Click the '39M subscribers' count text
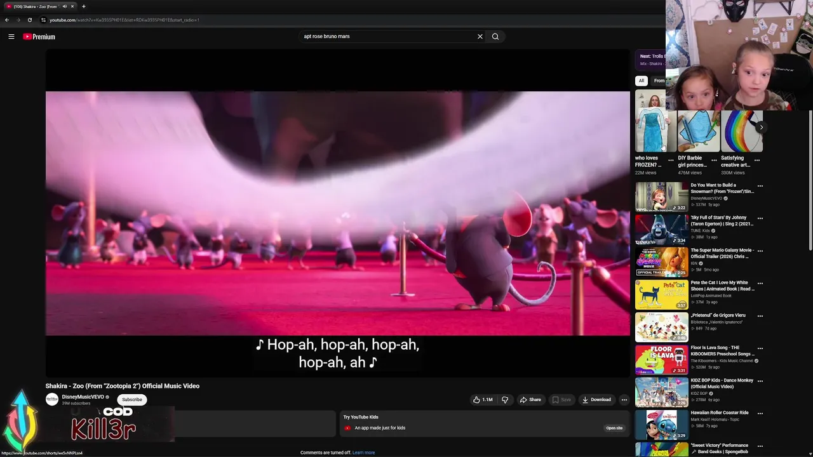 pos(76,404)
